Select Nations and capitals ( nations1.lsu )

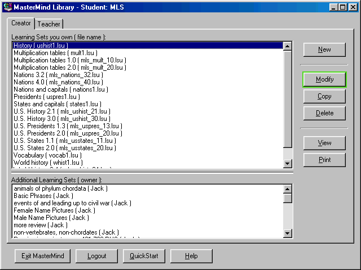click(148, 89)
